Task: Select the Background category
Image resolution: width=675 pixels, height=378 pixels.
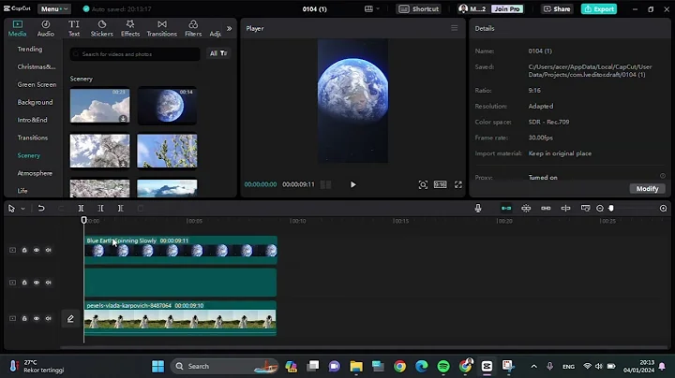Action: pyautogui.click(x=35, y=102)
